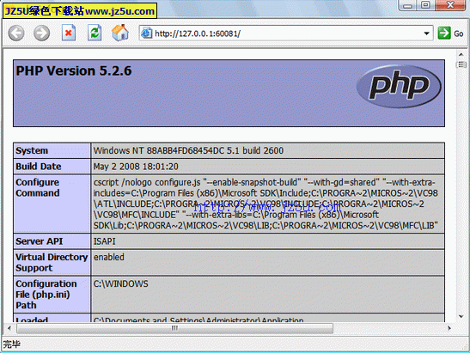Click the ISAPI value cell
Screen dimensions: 470x353
coord(268,241)
